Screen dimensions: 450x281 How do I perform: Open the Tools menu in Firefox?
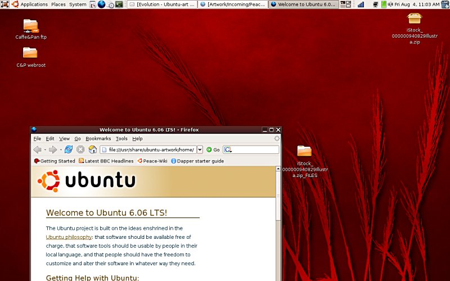(121, 139)
